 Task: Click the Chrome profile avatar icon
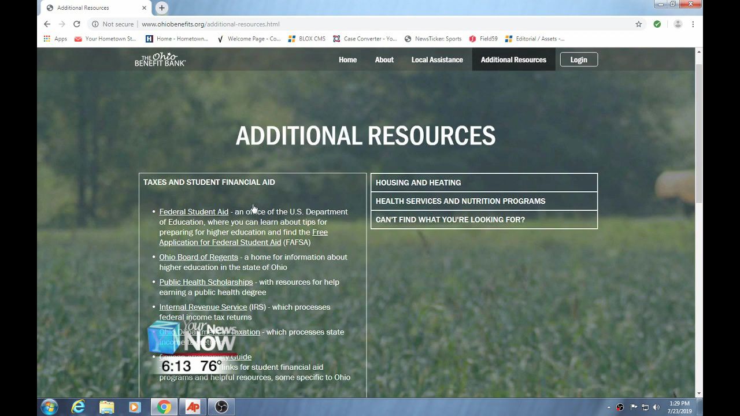678,24
